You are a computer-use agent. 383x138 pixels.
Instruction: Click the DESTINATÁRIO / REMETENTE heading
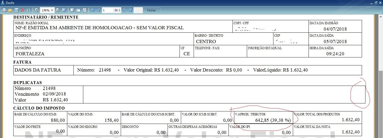click(x=46, y=17)
